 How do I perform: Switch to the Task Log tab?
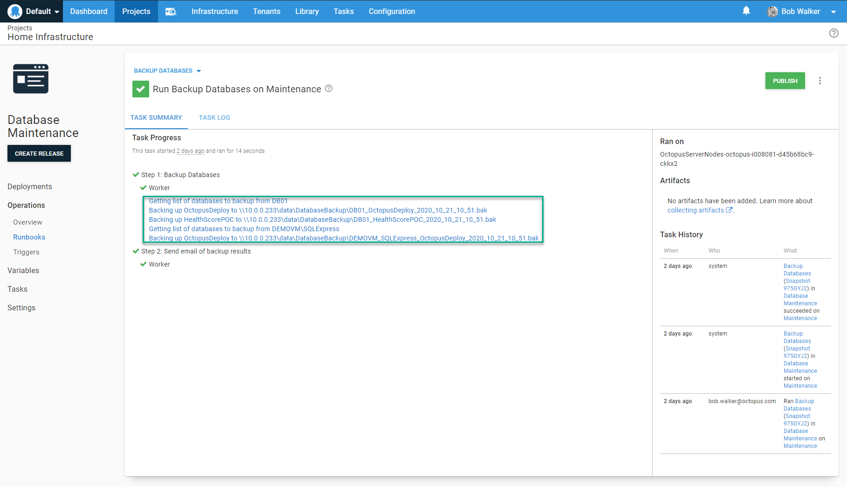pyautogui.click(x=214, y=117)
